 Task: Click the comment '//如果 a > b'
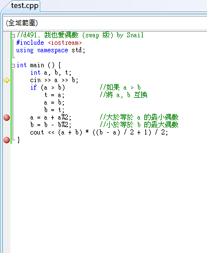coord(120,87)
